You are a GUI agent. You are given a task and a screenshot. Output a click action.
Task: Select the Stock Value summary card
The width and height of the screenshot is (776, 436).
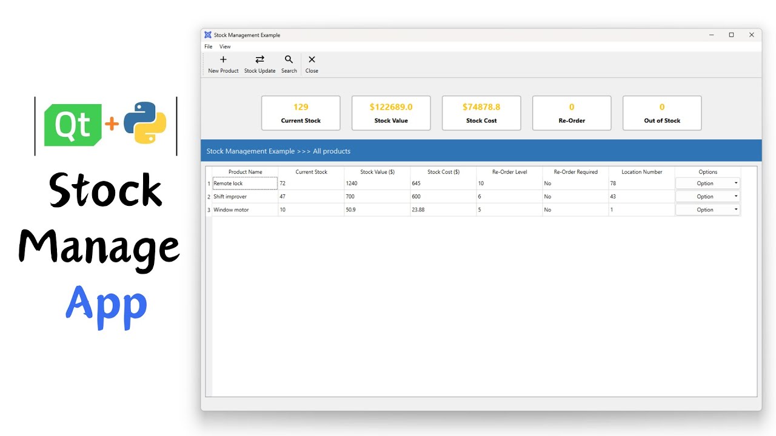[391, 113]
